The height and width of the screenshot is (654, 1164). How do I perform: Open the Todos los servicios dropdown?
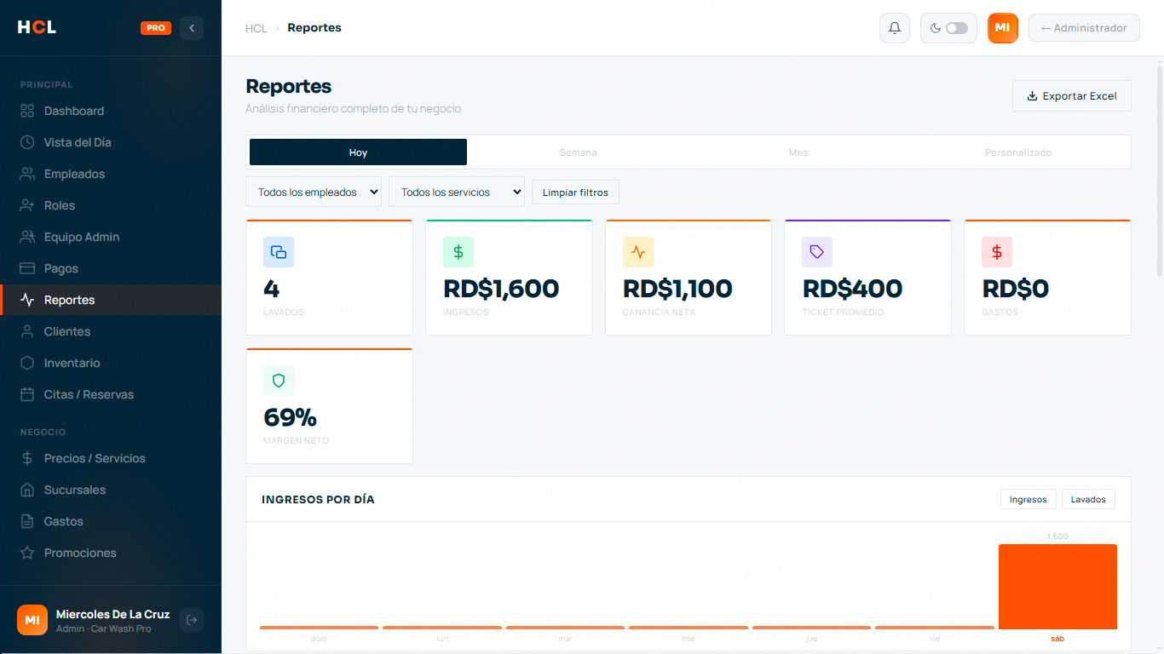[457, 192]
